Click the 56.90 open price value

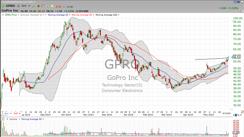click(x=24, y=11)
